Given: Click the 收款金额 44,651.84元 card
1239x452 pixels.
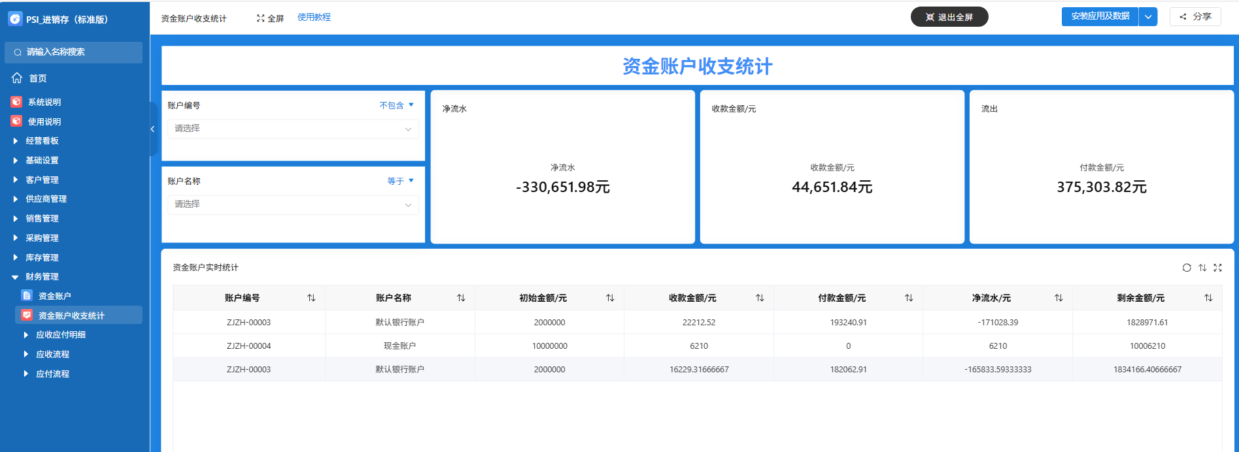Looking at the screenshot, I should coord(832,167).
